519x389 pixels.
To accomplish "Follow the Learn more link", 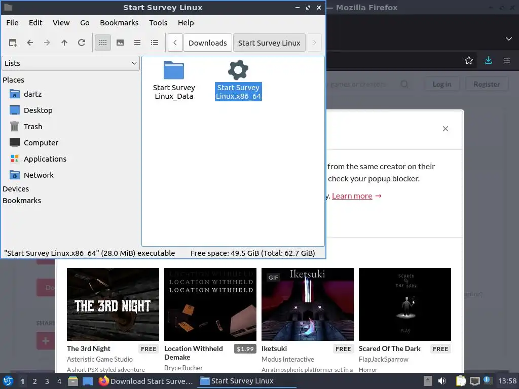I will pos(352,196).
